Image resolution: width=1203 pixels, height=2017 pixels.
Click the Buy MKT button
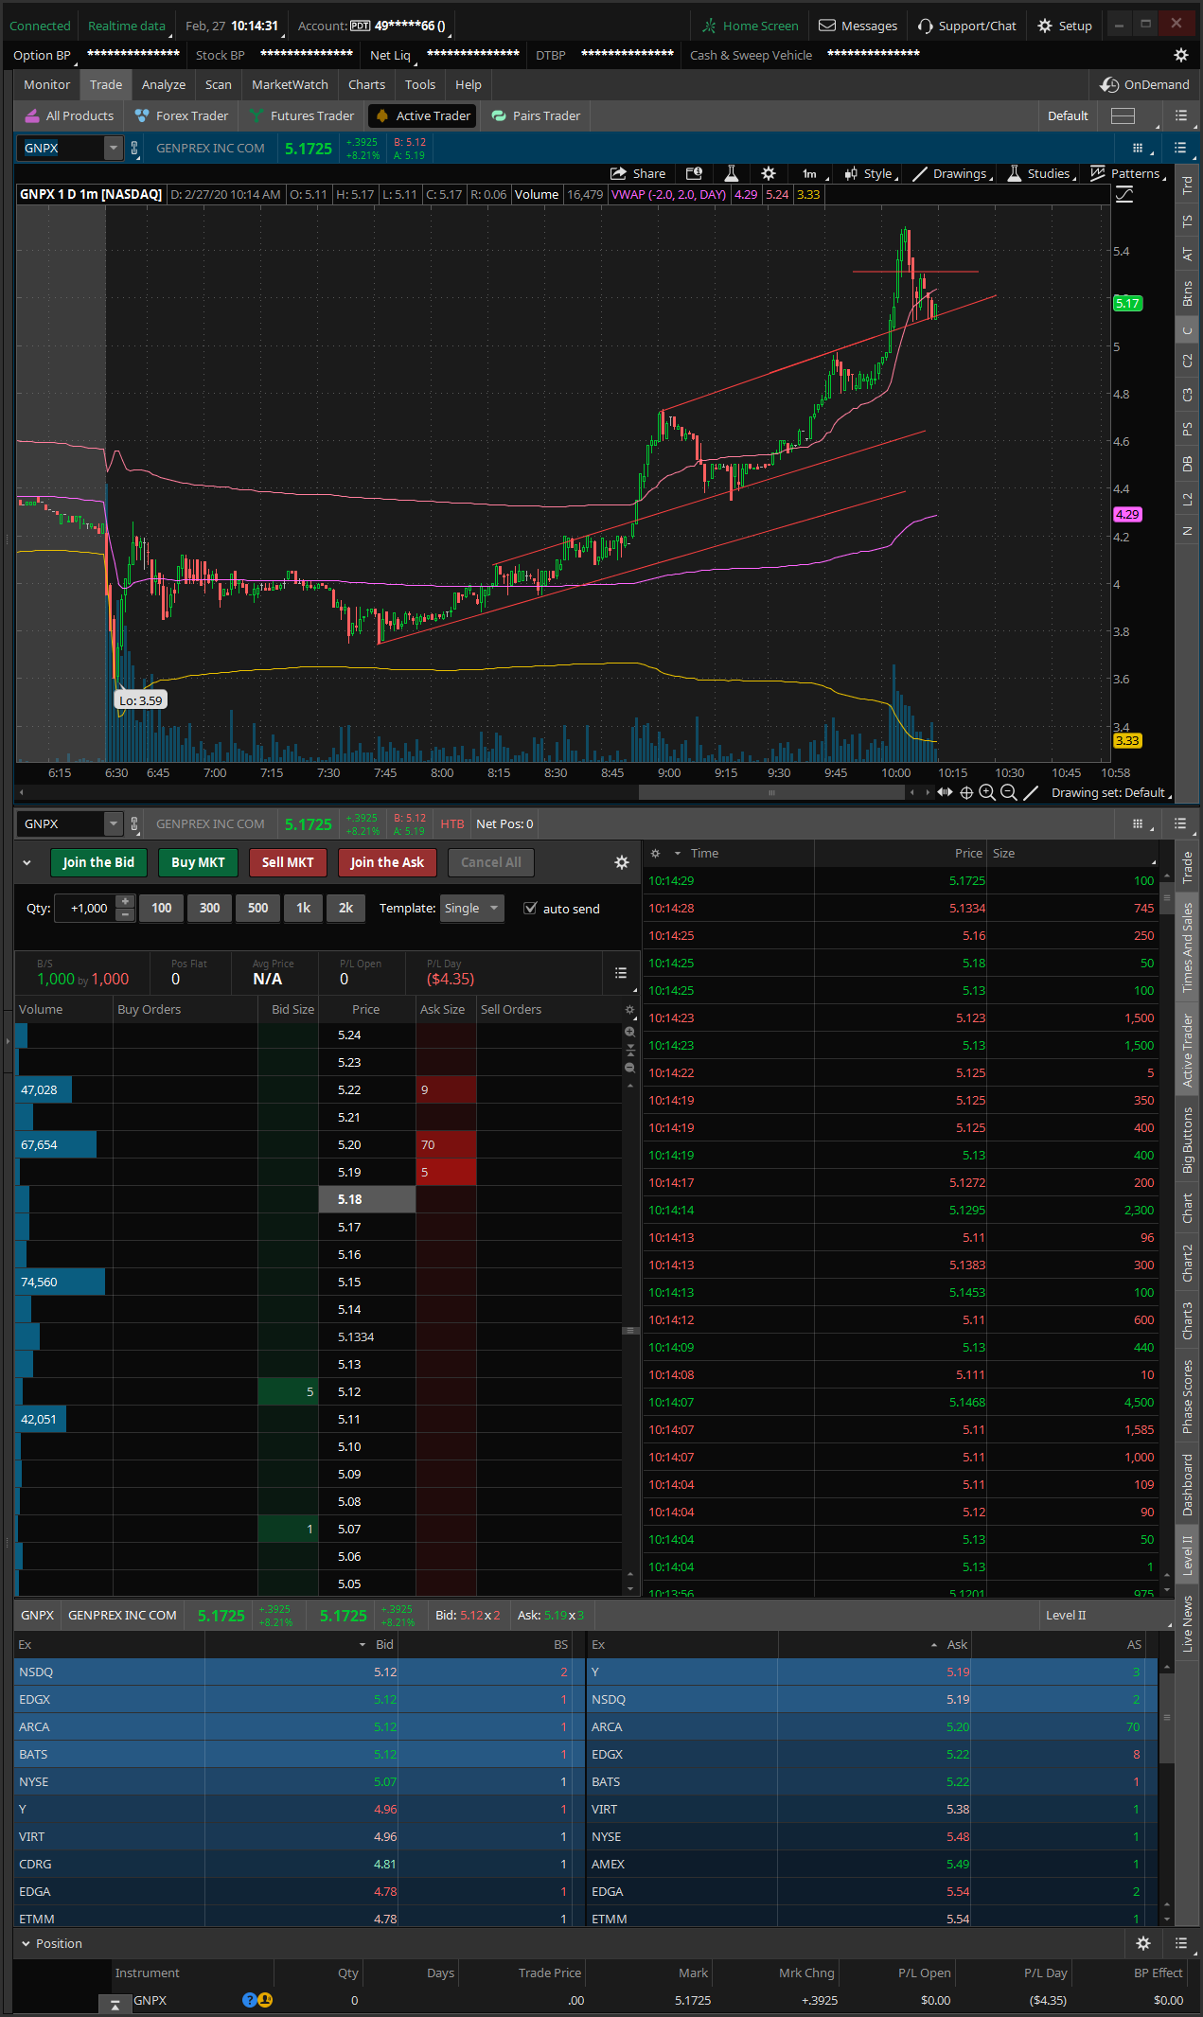[x=198, y=862]
